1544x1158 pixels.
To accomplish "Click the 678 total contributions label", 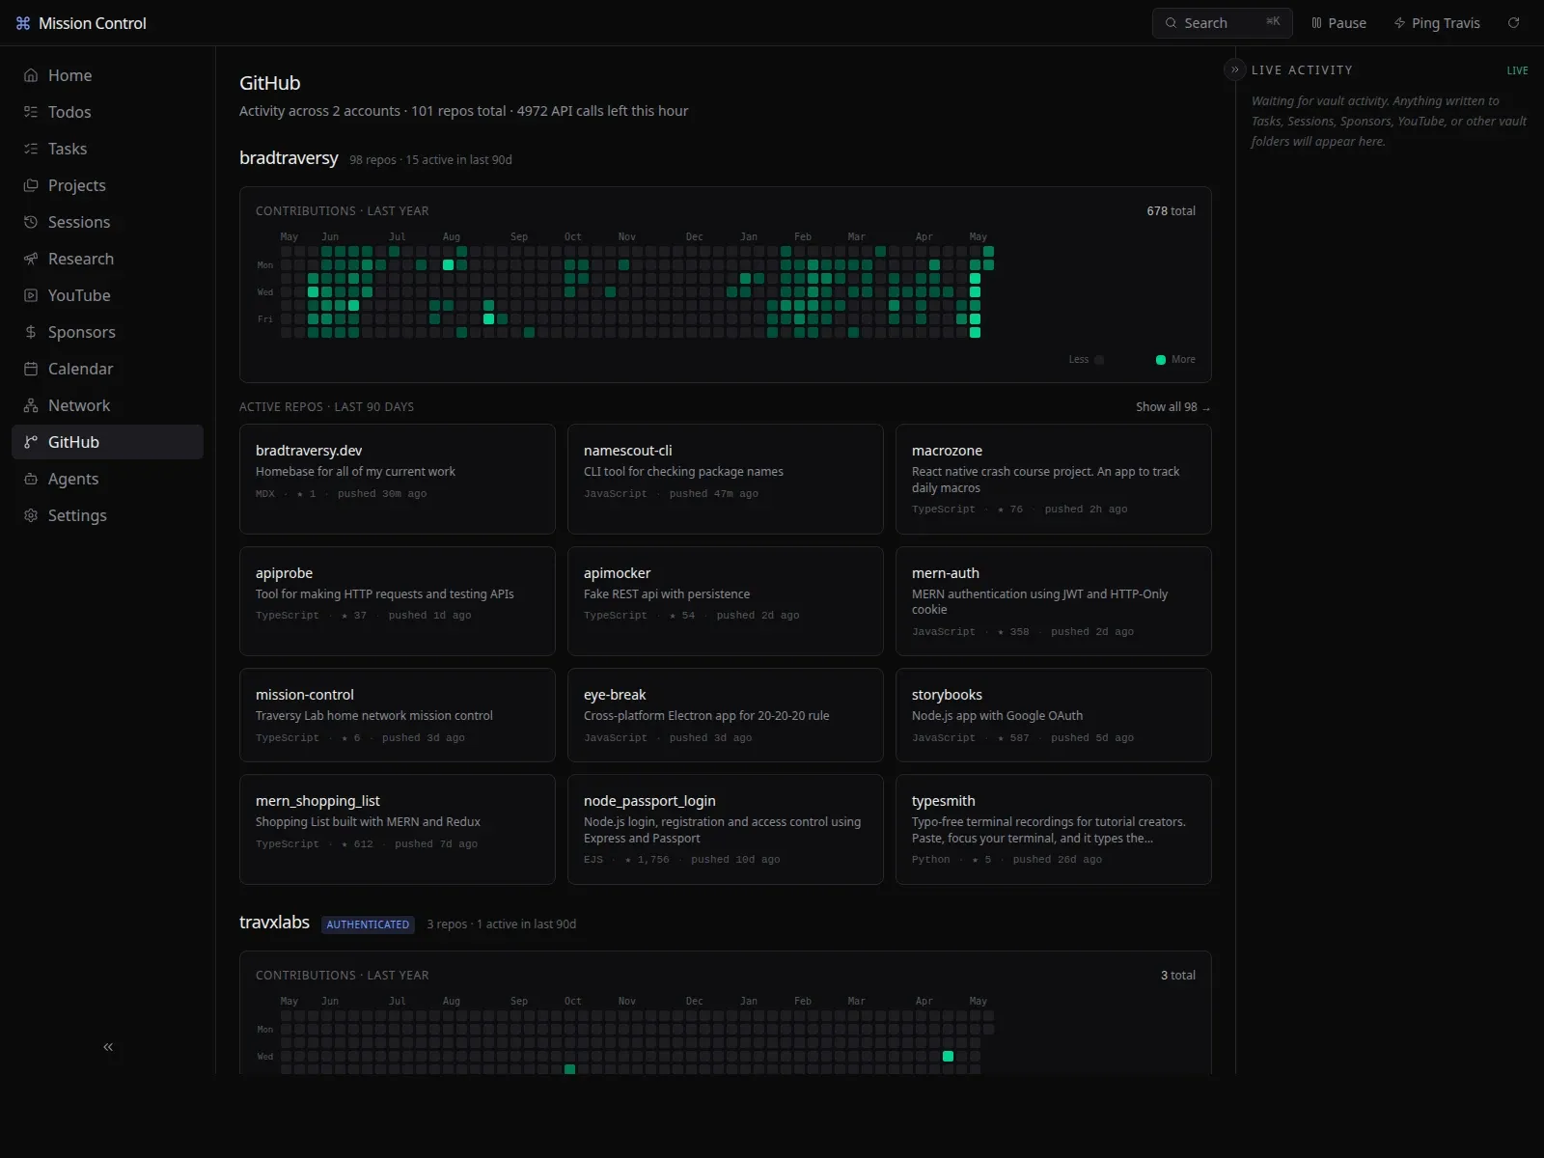I will [1171, 211].
